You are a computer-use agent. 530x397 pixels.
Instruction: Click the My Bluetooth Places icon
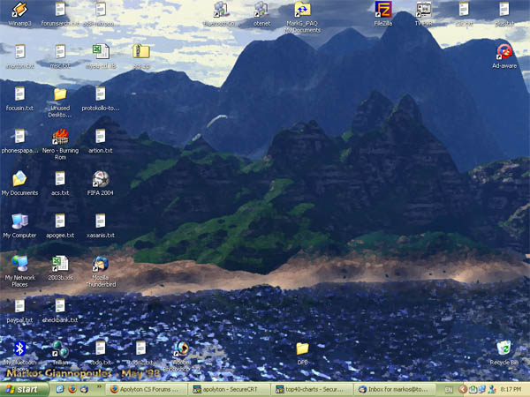click(19, 348)
